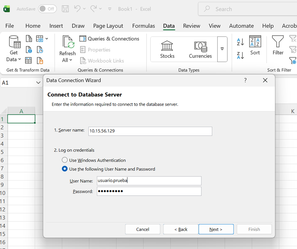297x249 pixels.
Task: Click into the Server name field
Action: click(x=150, y=131)
